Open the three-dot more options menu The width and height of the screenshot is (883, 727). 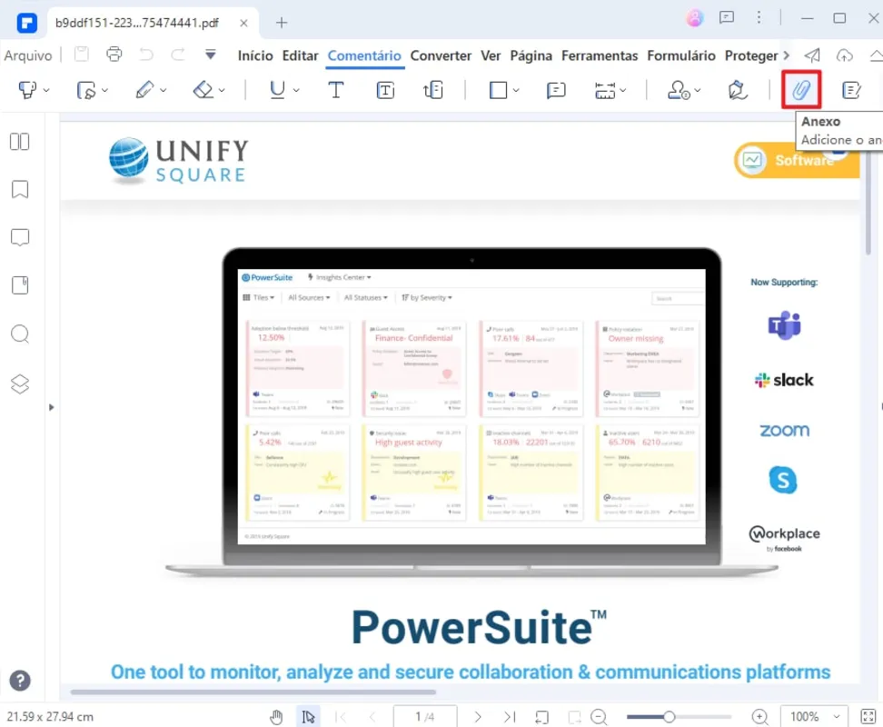(x=759, y=17)
